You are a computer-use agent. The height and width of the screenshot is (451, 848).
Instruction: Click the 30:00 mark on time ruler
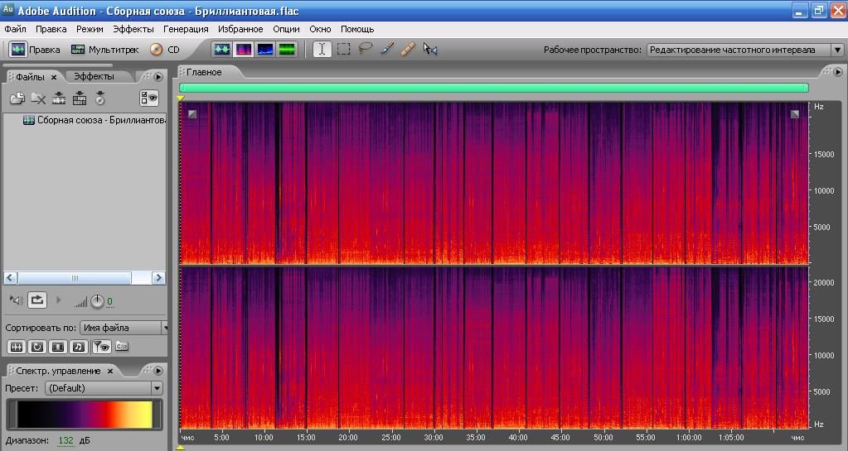[x=434, y=438]
